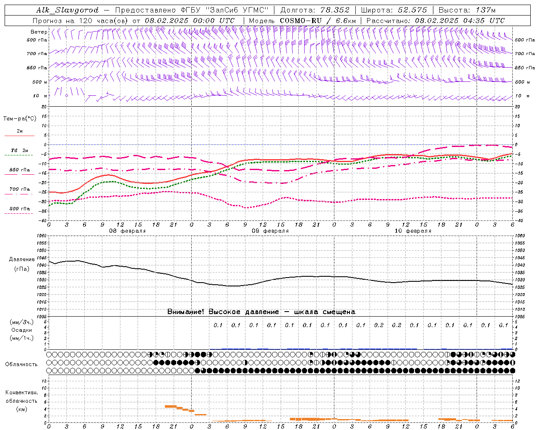This screenshot has width=537, height=430.
Task: Select the model name COSMO-RU / 6.6км
Action: point(318,21)
